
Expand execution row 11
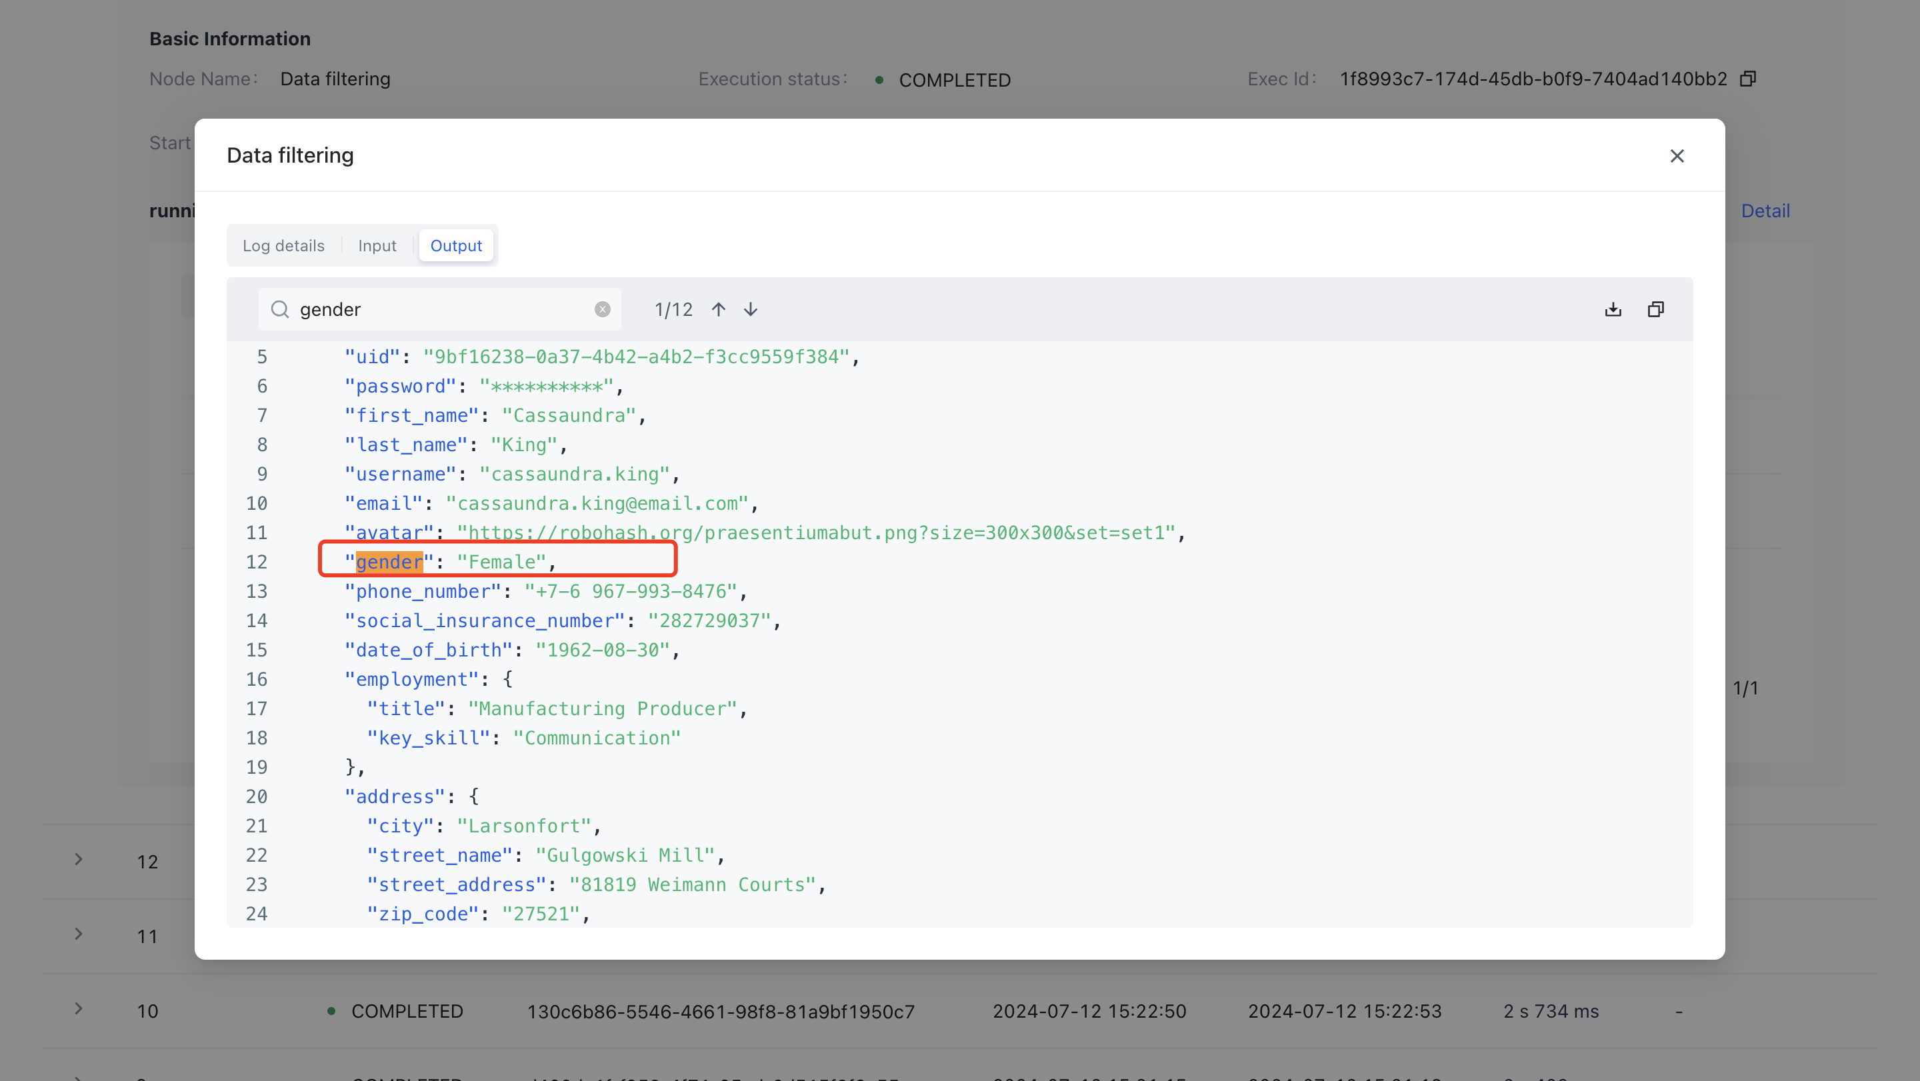[x=78, y=934]
